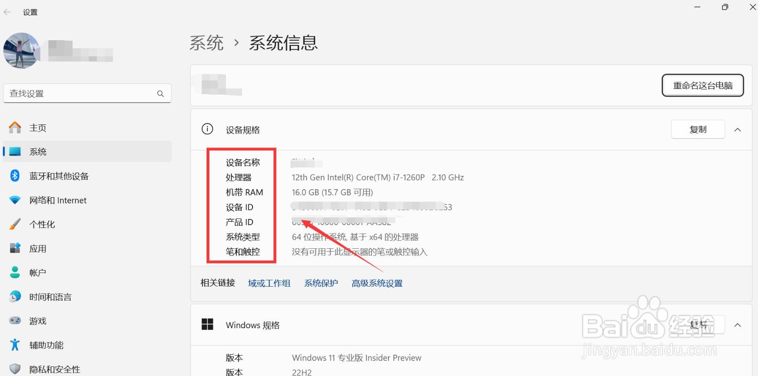This screenshot has width=758, height=376.
Task: Open 主页 home icon in sidebar
Action: click(x=15, y=128)
